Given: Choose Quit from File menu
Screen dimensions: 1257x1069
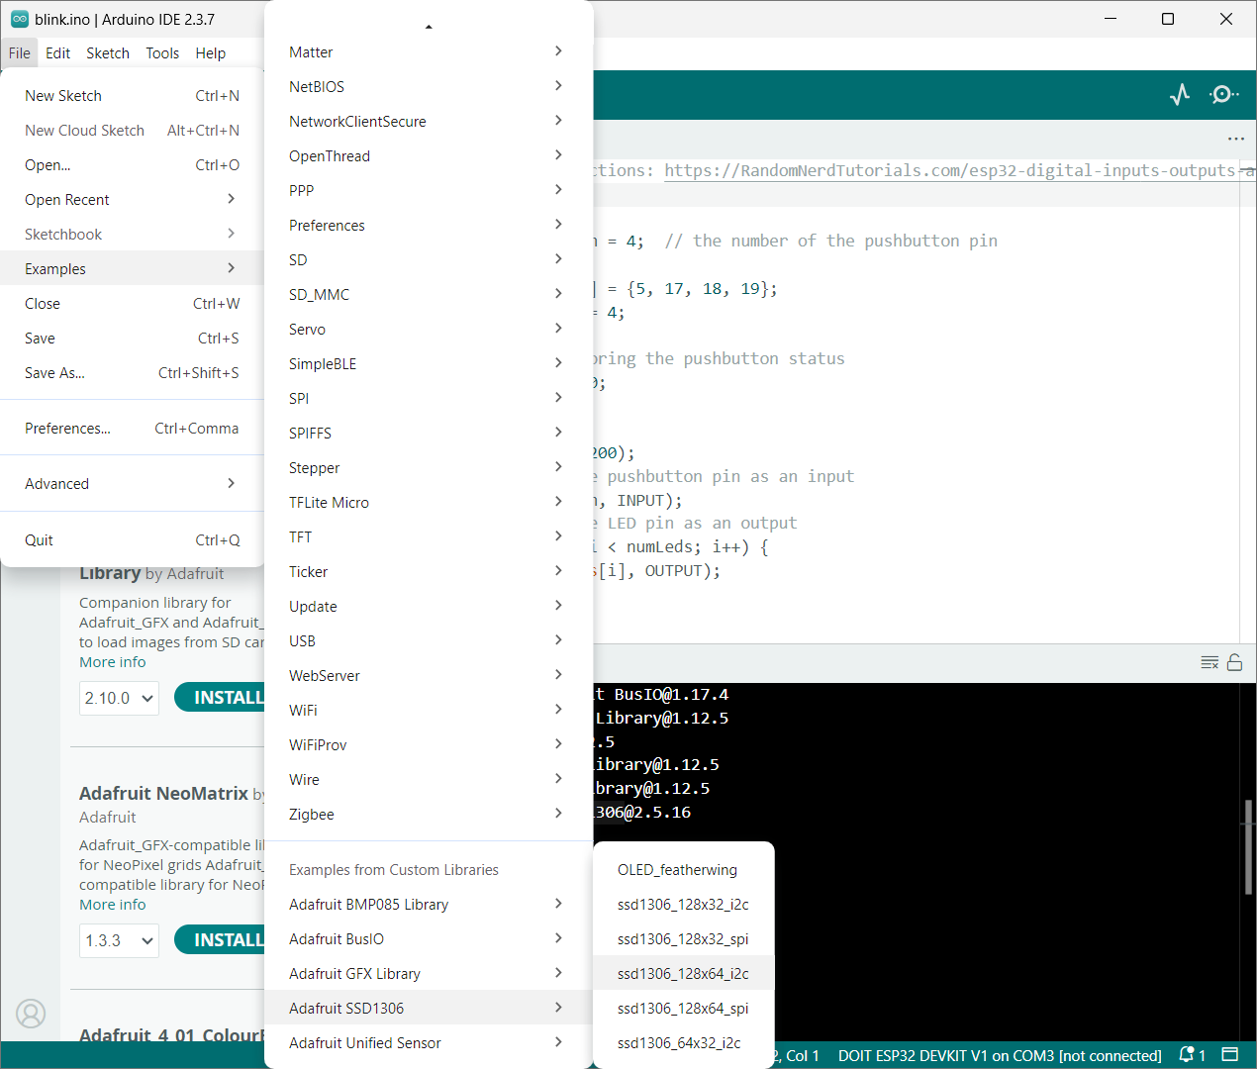Looking at the screenshot, I should 133,540.
